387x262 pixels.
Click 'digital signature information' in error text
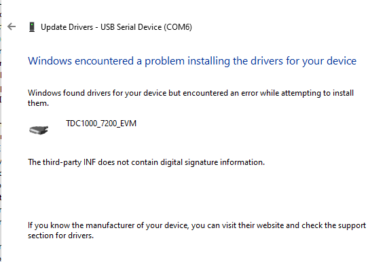(212, 162)
